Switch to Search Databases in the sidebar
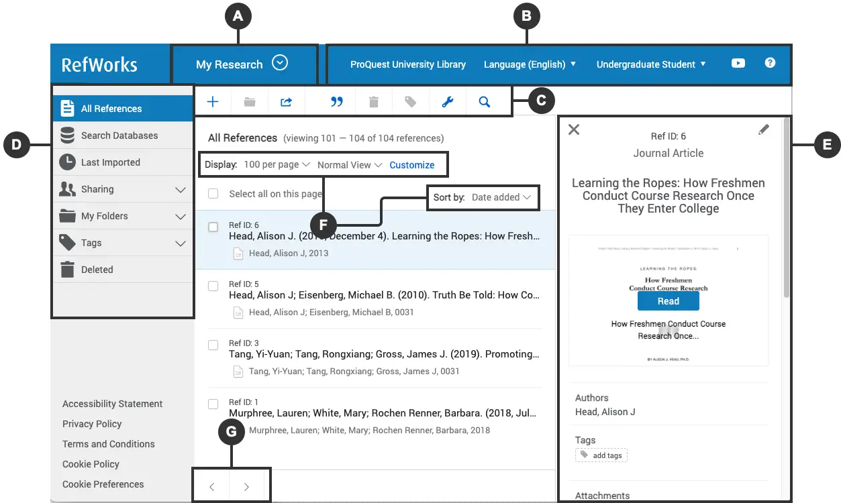Viewport: 841px width, 503px height. (x=119, y=135)
